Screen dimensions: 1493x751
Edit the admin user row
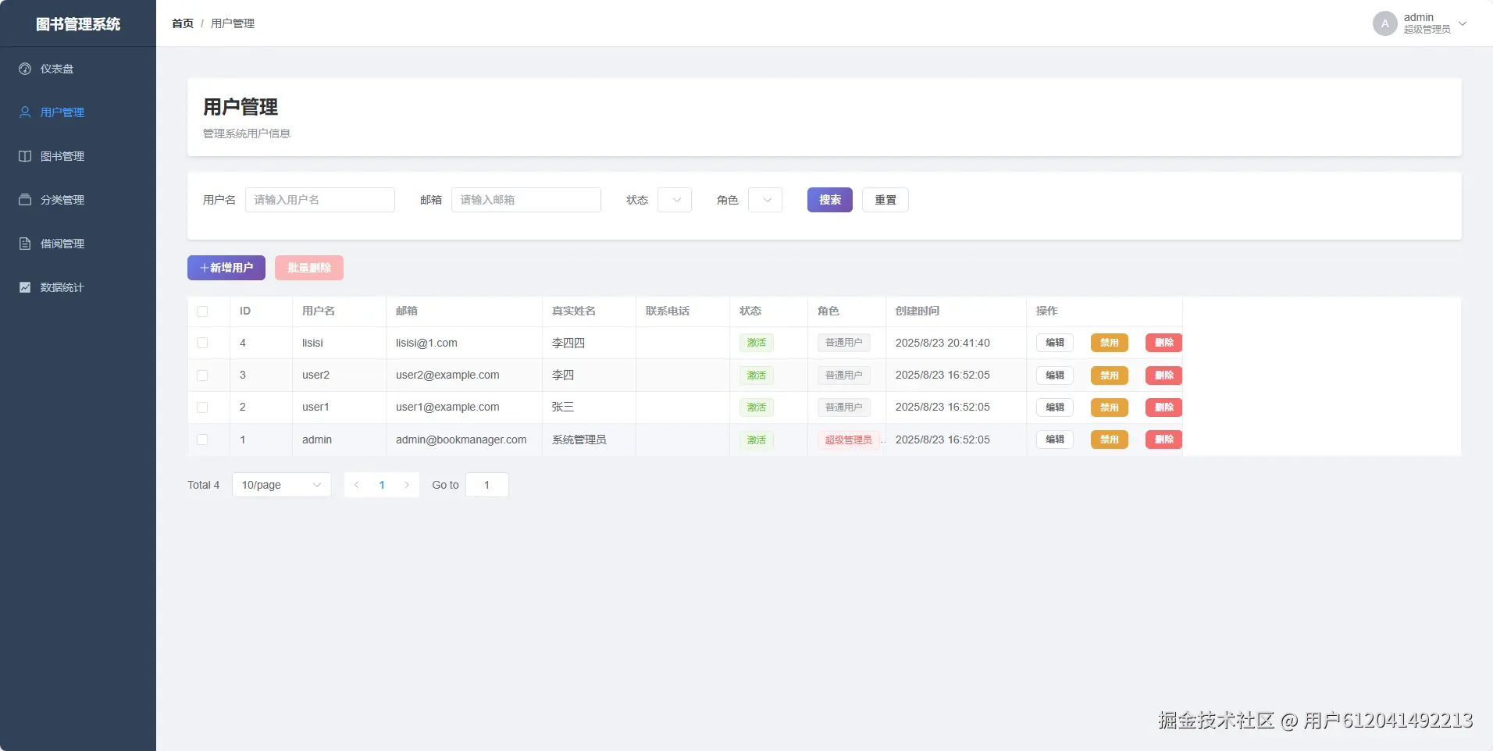coord(1055,440)
